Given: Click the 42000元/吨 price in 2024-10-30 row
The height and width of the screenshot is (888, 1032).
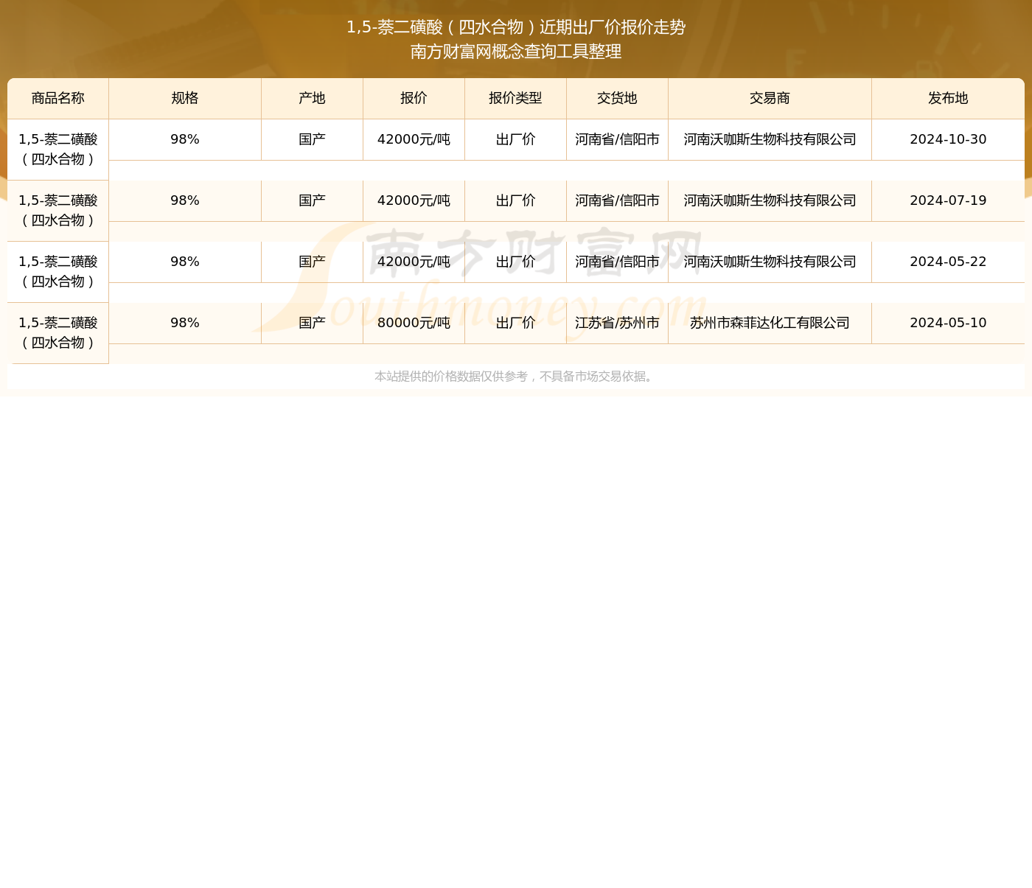Looking at the screenshot, I should click(x=414, y=140).
